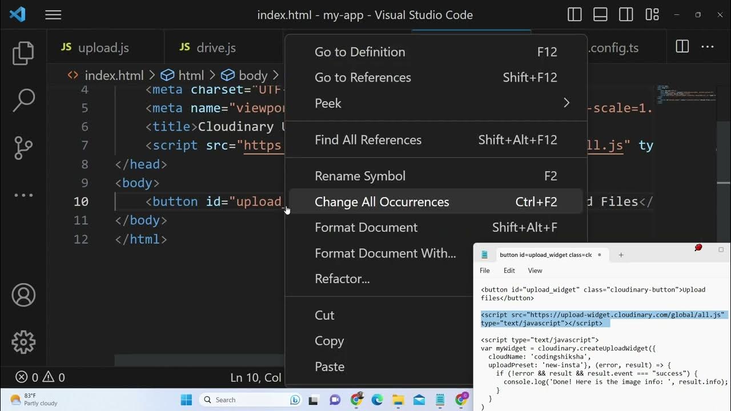Click errors and warnings status indicator
Viewport: 731px width, 411px height.
tap(40, 377)
